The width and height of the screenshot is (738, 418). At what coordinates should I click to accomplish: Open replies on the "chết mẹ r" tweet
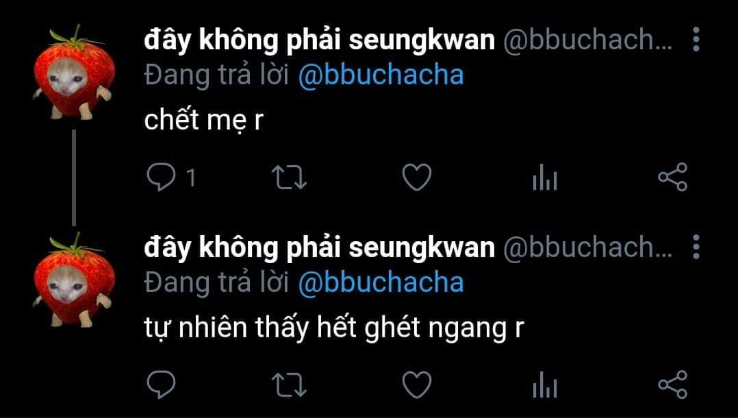coord(161,177)
